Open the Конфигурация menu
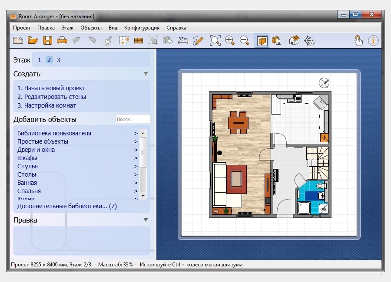The image size is (391, 282). [x=142, y=28]
